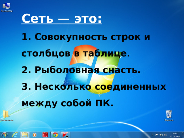184x138 pixels.
Task: Open Windows Explorer from the taskbar
Action: [25, 135]
